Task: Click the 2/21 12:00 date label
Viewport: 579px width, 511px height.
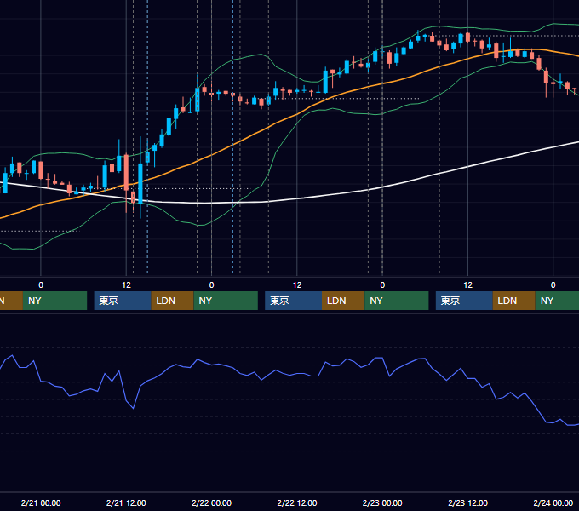Action: pyautogui.click(x=126, y=502)
